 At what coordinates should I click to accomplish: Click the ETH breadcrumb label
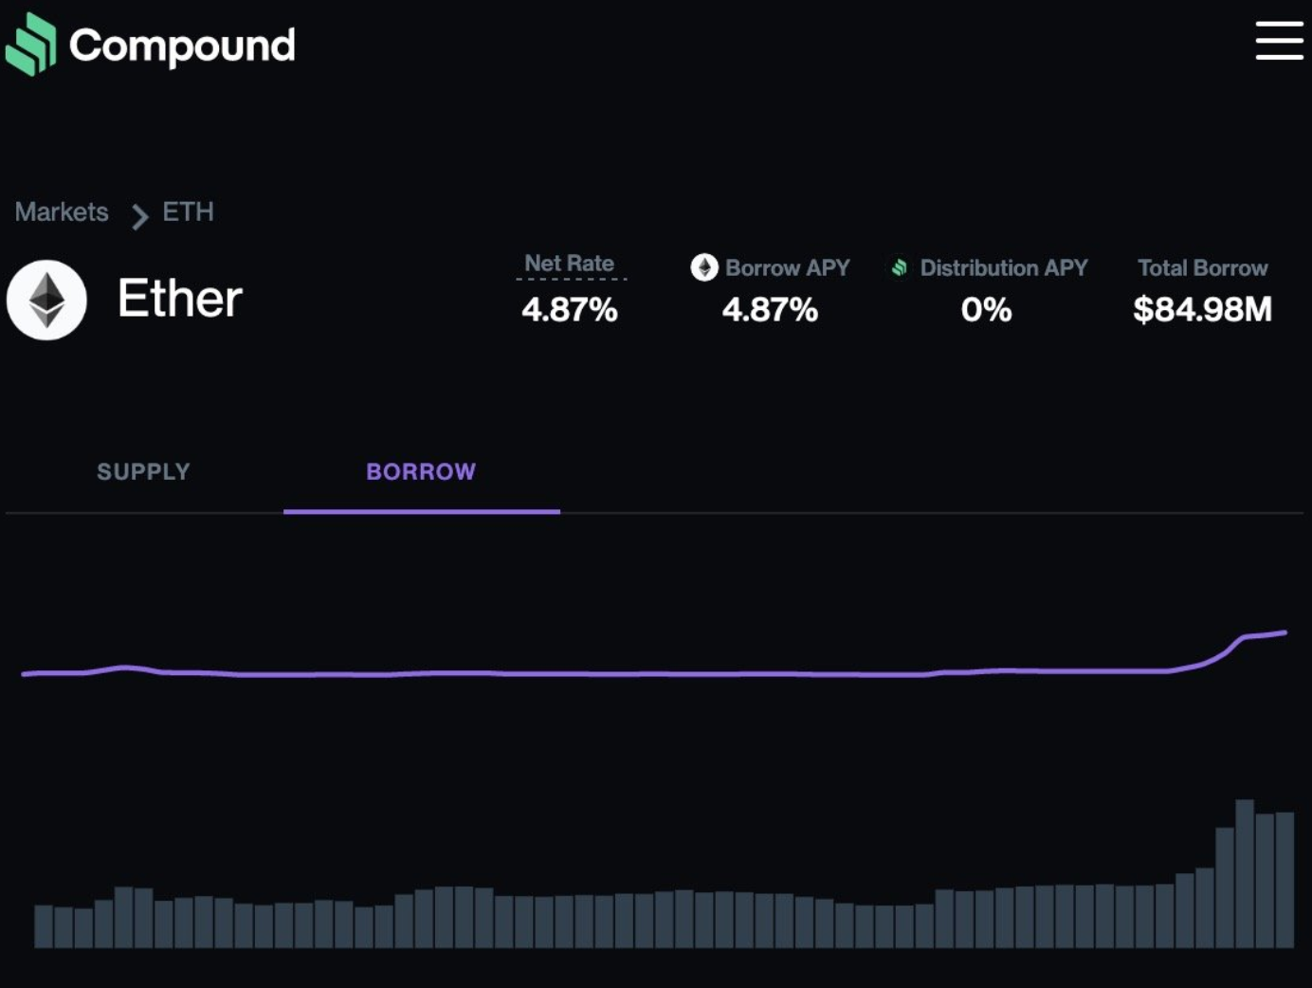tap(187, 211)
